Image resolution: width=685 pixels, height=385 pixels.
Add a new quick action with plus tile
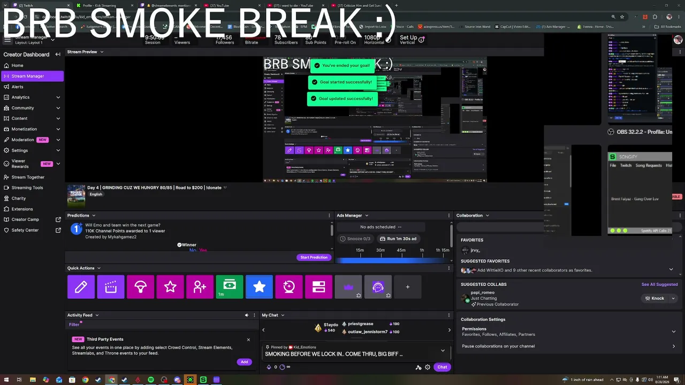point(408,287)
